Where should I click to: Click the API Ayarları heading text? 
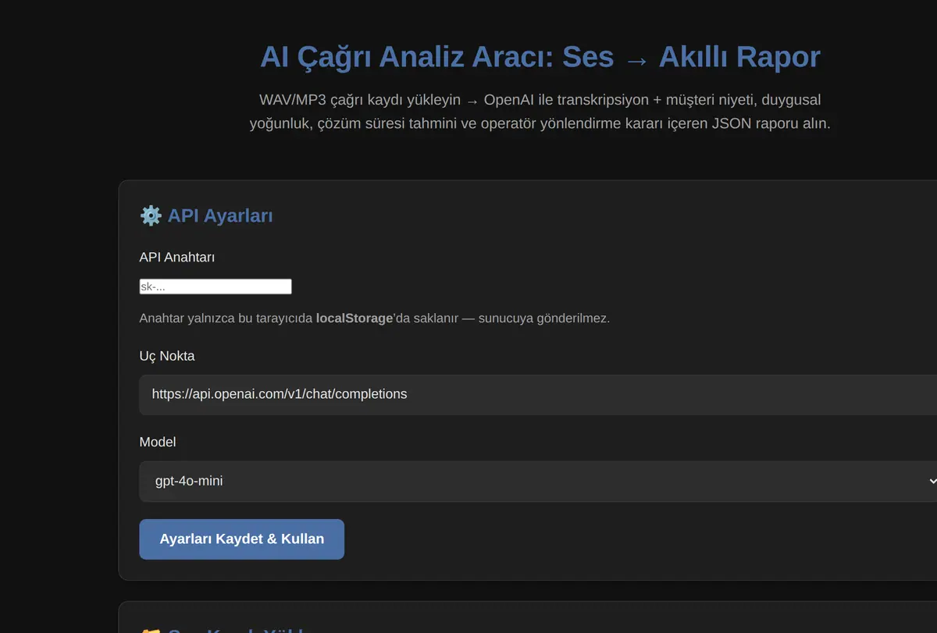(220, 215)
